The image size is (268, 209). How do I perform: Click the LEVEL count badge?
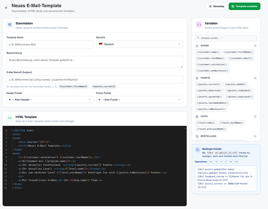pos(255,117)
